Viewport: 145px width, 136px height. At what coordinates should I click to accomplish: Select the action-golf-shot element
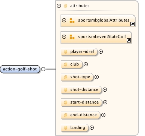pyautogui.click(x=20, y=69)
